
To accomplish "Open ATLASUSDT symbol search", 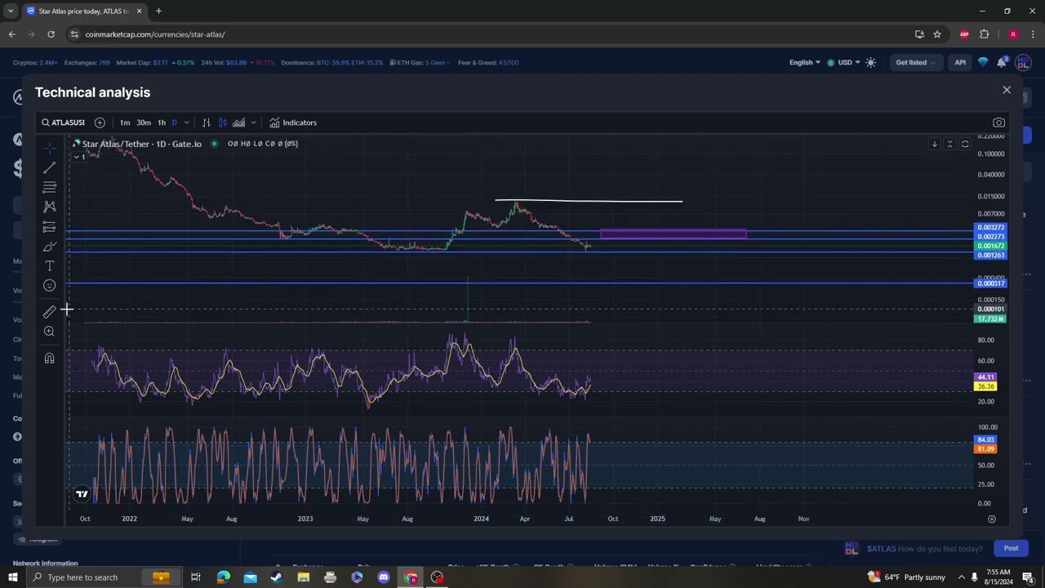I will click(64, 122).
